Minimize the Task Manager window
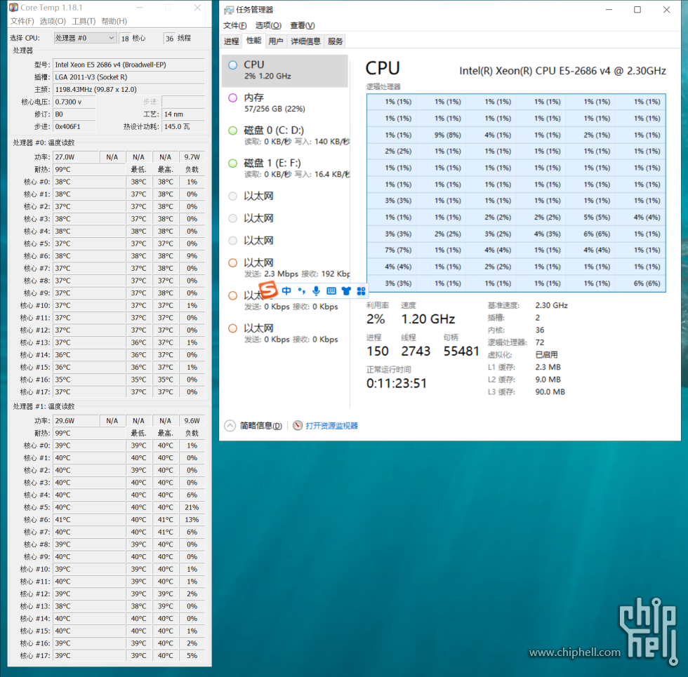 click(x=609, y=10)
